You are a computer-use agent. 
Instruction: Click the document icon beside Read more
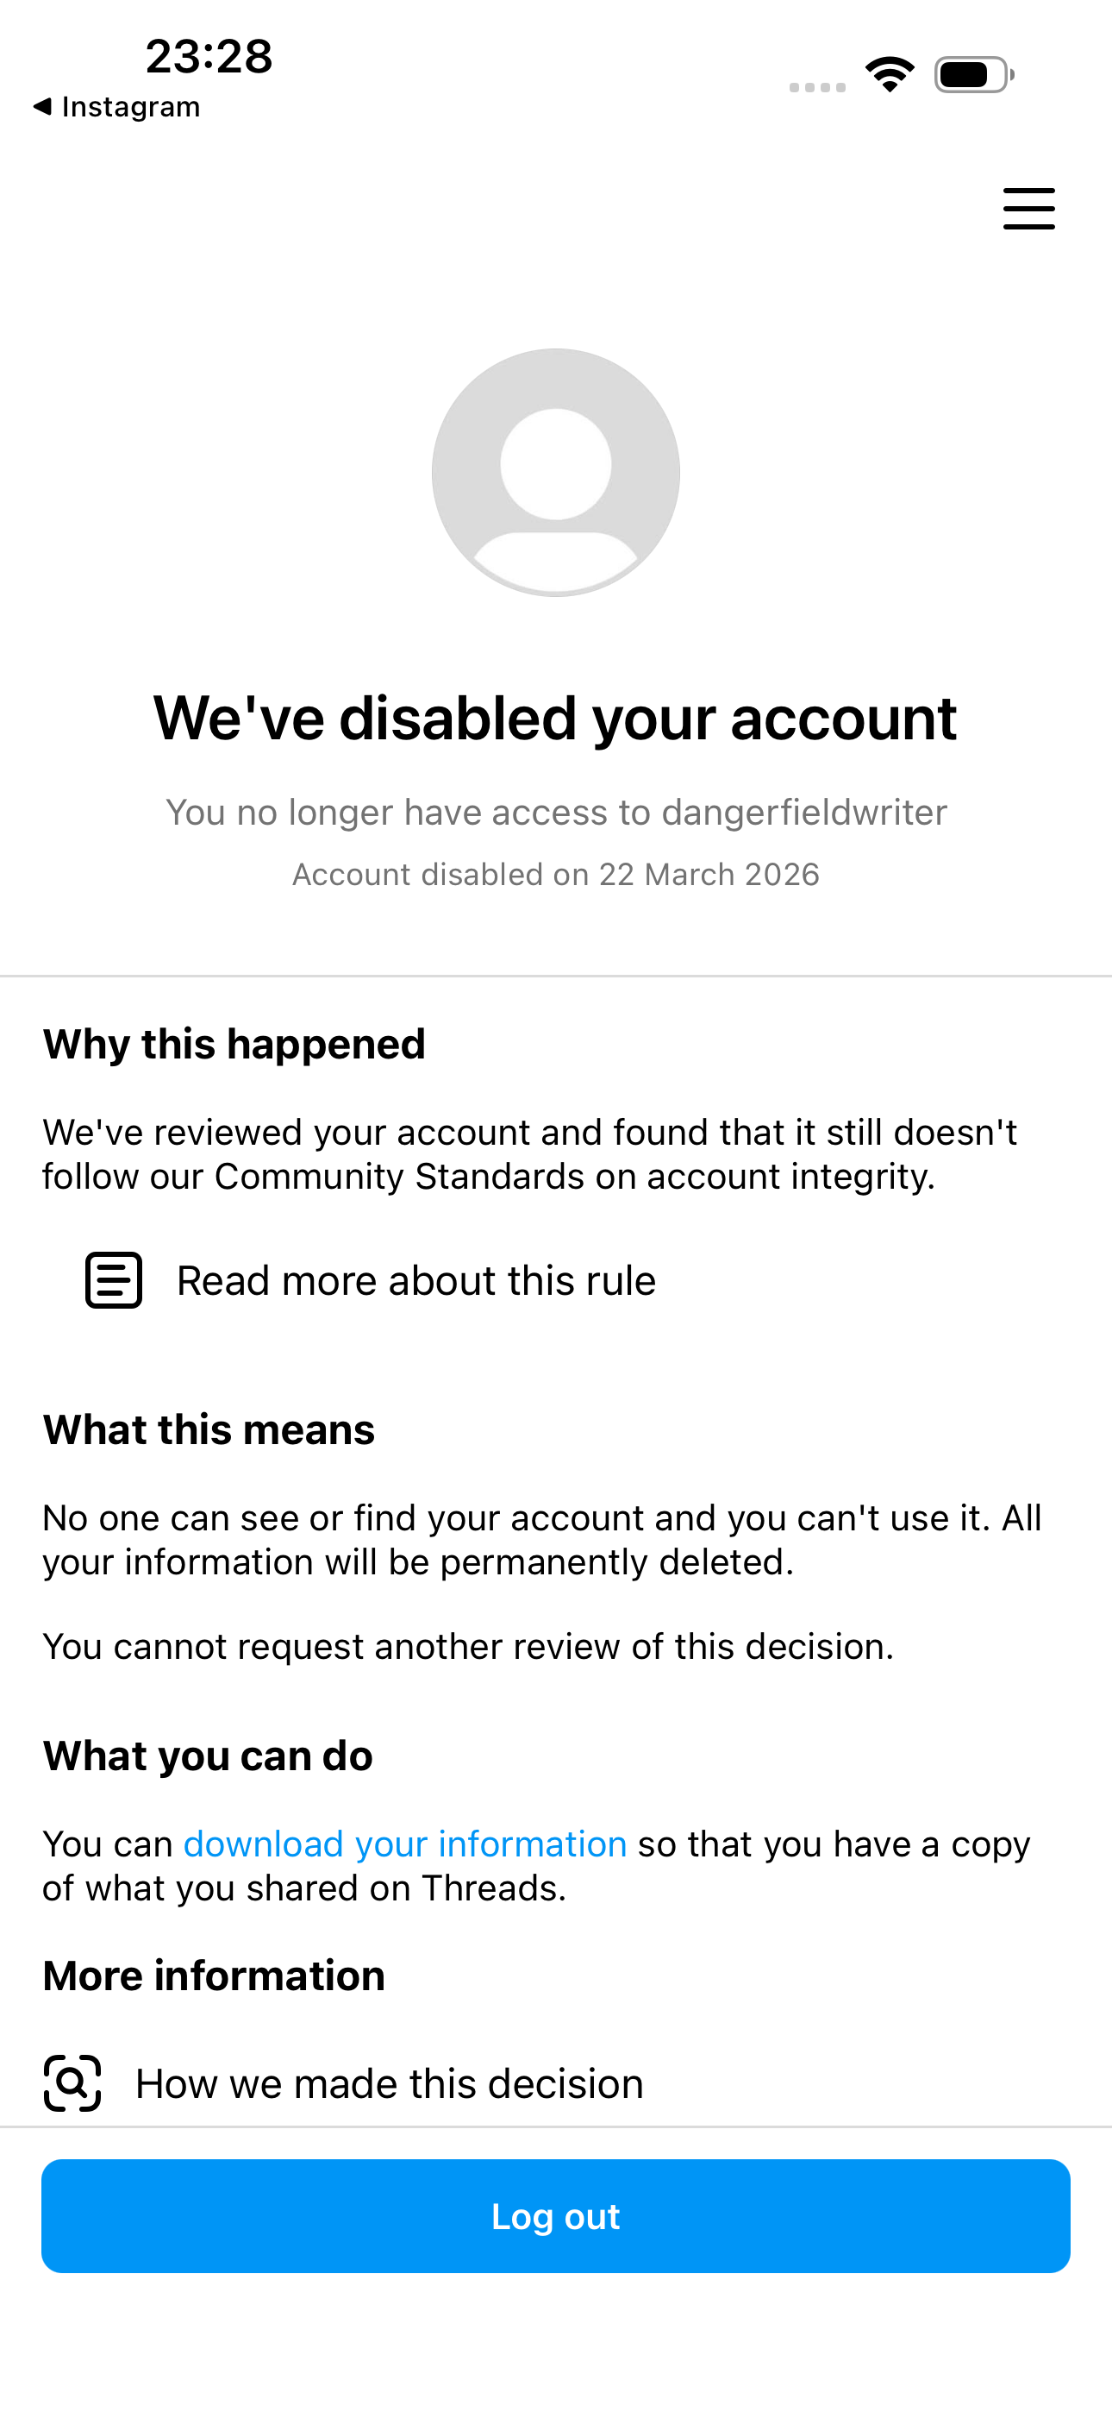click(x=113, y=1280)
